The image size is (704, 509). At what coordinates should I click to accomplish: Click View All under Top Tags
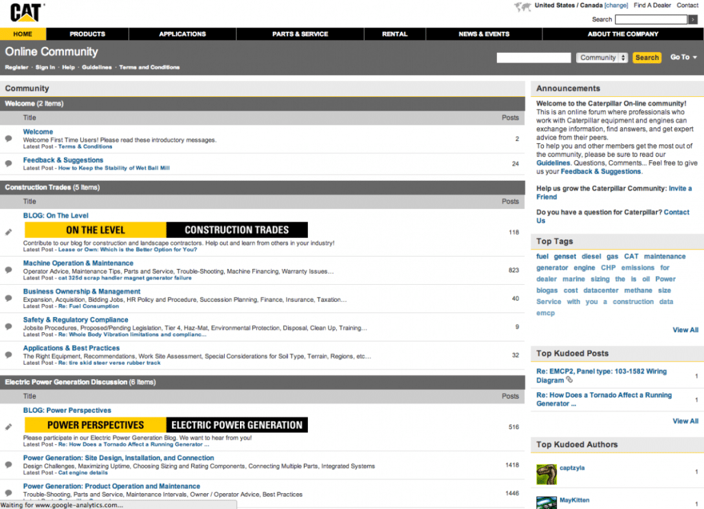click(x=685, y=329)
